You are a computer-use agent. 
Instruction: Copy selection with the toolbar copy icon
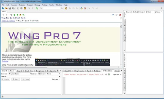coord(21,8)
